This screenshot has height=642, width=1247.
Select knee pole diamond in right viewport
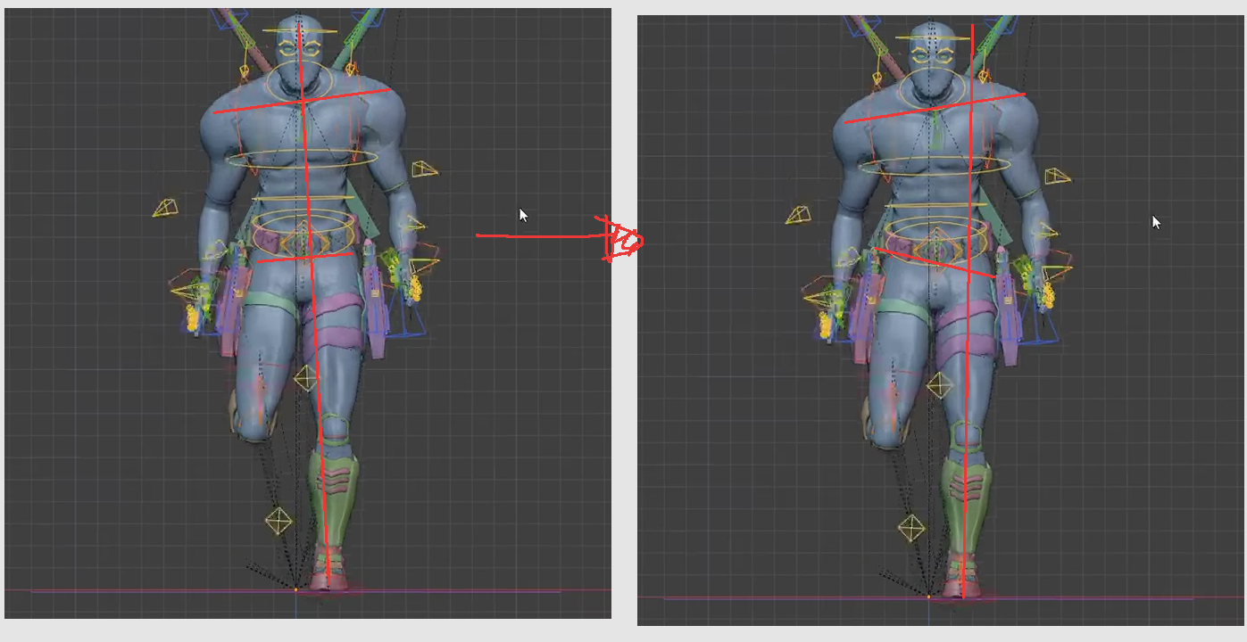pos(938,386)
